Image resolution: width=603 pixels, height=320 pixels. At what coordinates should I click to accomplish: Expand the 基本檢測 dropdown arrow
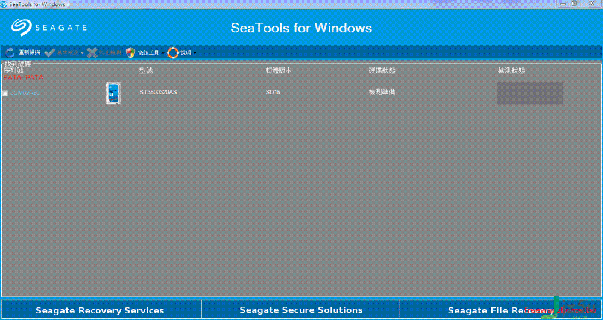click(82, 53)
